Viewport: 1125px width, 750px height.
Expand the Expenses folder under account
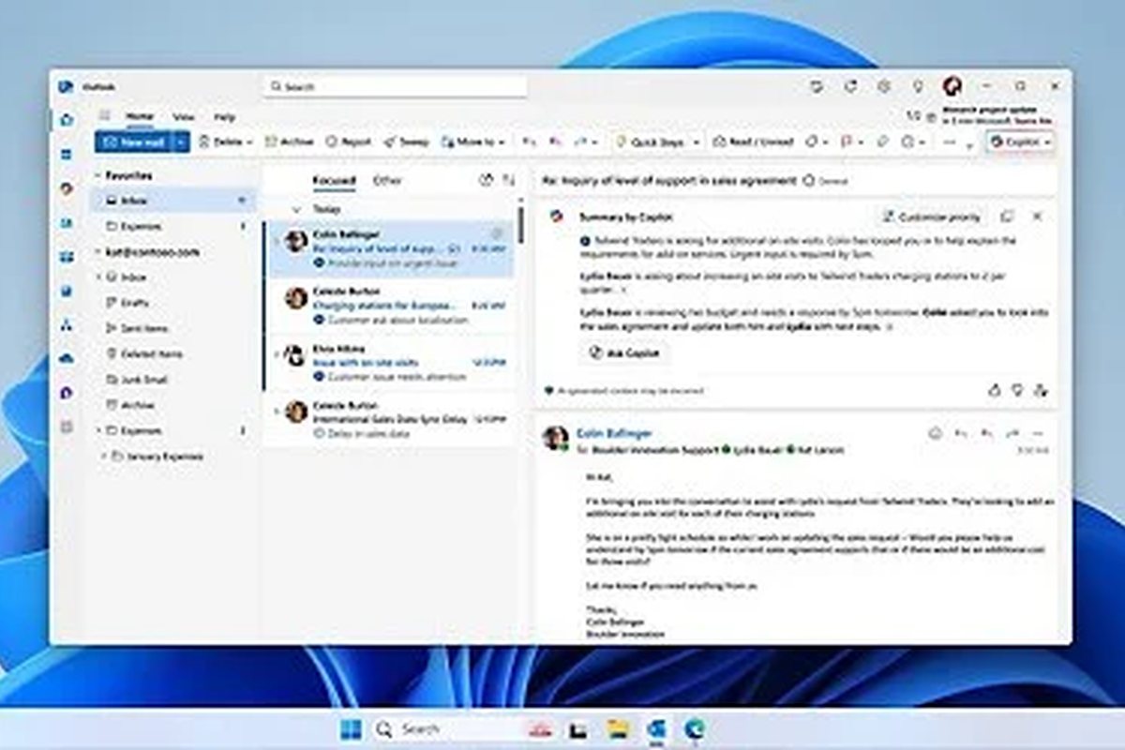click(98, 430)
